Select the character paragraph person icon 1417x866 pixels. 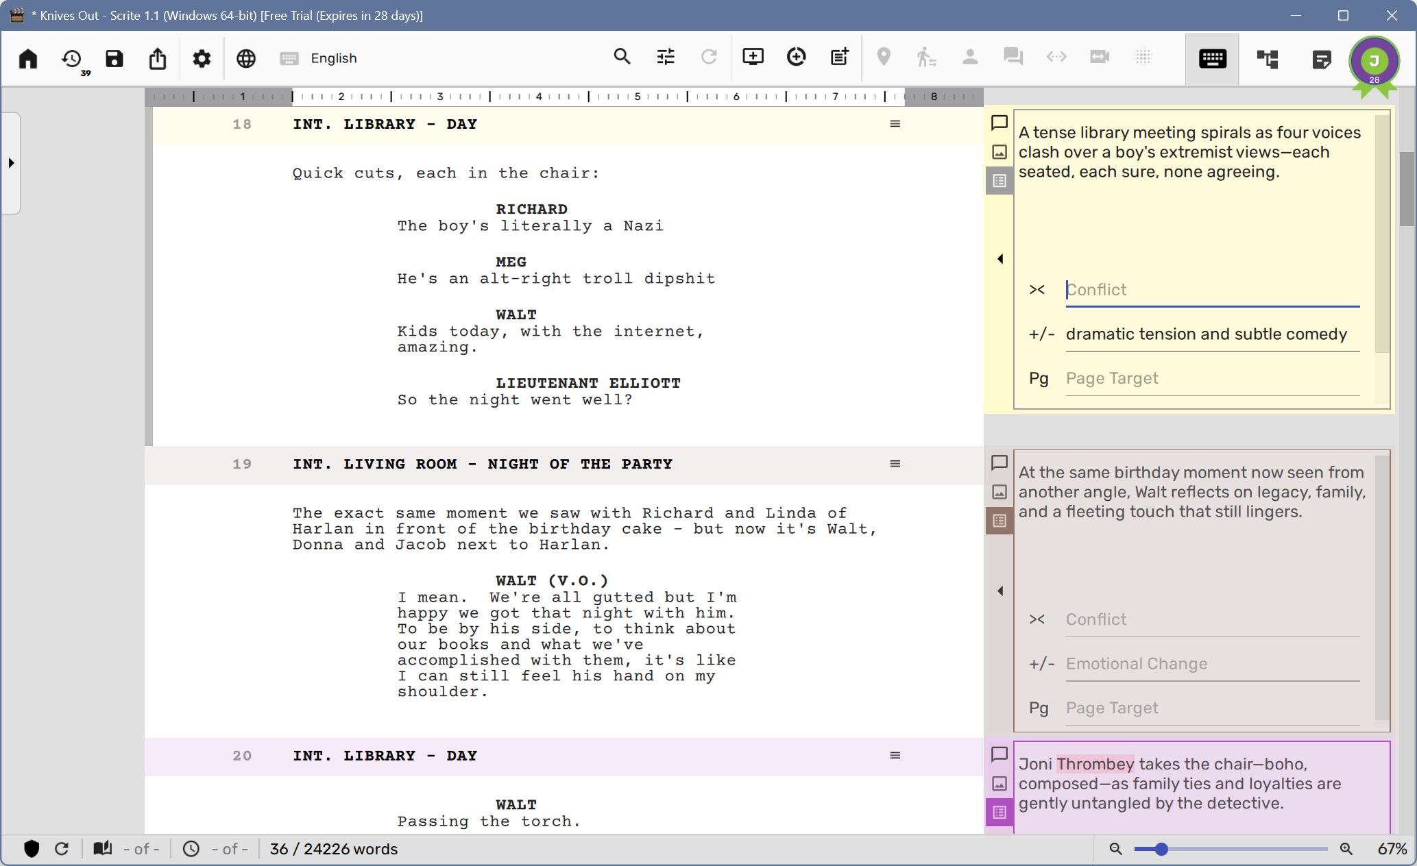coord(970,57)
